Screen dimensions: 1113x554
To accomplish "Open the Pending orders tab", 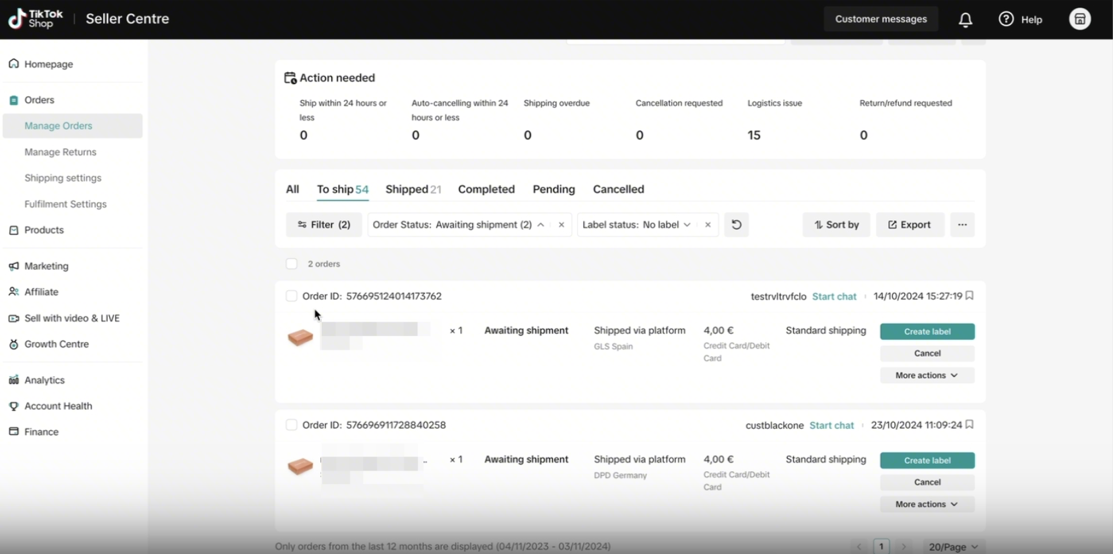I will (x=553, y=189).
